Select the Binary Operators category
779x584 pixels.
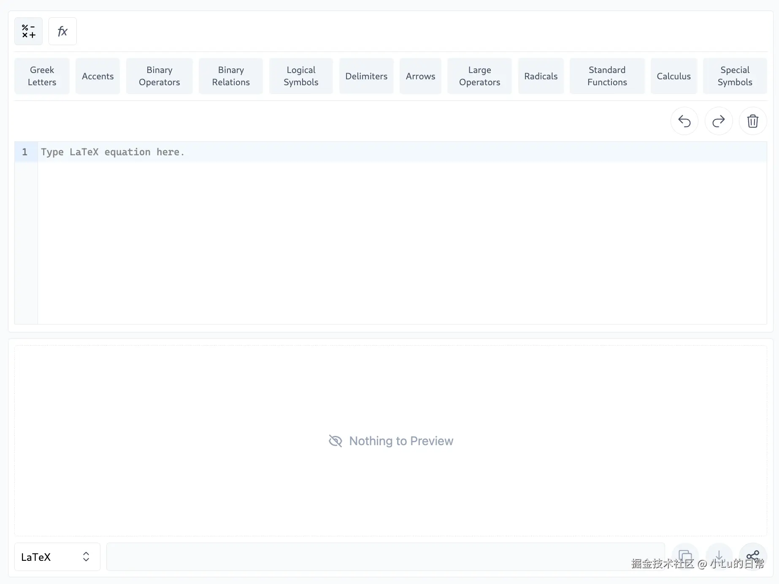click(x=159, y=76)
